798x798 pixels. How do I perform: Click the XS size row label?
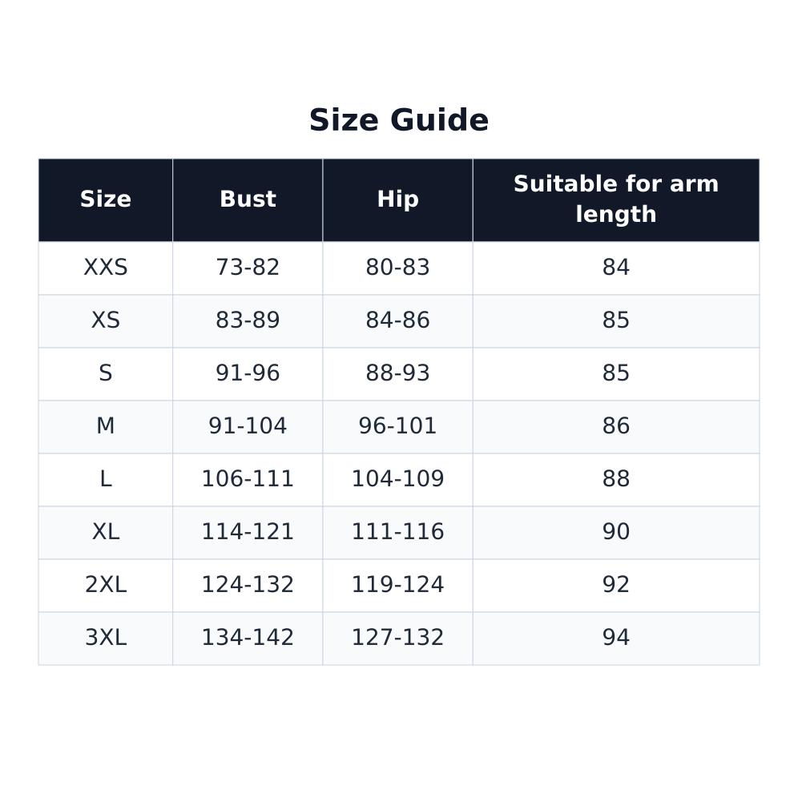point(105,320)
